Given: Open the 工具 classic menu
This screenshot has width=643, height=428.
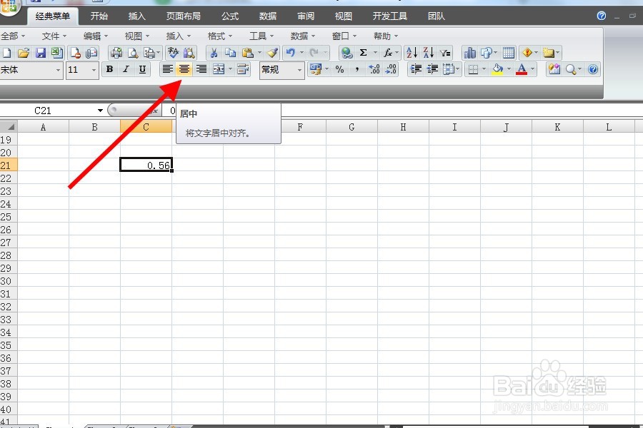Looking at the screenshot, I should 261,36.
